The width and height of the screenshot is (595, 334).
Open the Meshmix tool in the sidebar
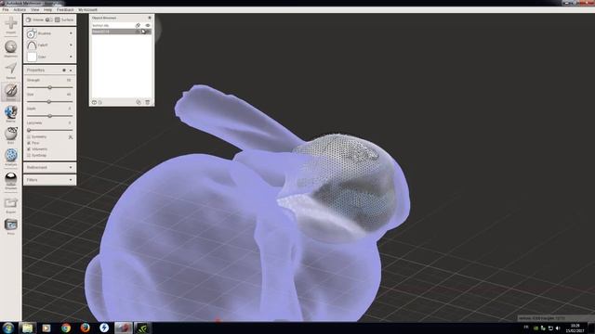coord(10,48)
